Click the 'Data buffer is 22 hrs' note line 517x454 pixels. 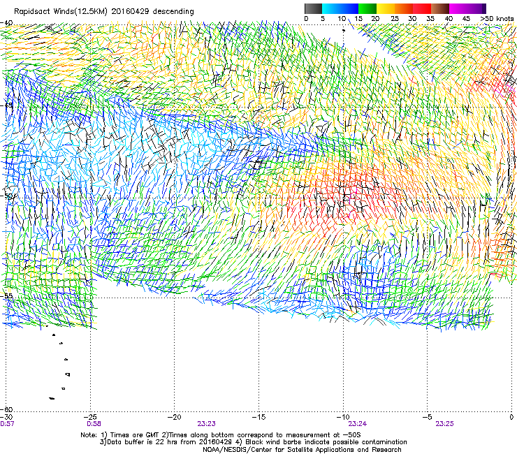coord(253,442)
